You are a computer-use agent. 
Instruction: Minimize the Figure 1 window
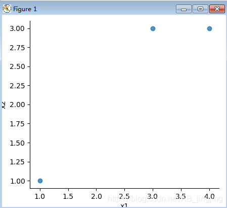coord(184,9)
